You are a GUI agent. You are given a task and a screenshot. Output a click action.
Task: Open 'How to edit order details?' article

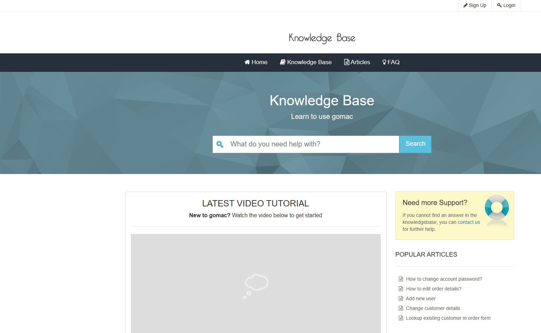(x=433, y=289)
